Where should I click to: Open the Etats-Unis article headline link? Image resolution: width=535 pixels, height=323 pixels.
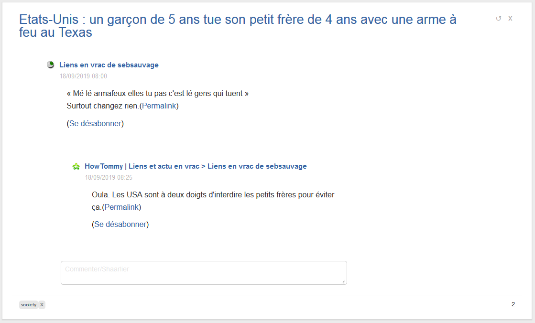point(238,26)
